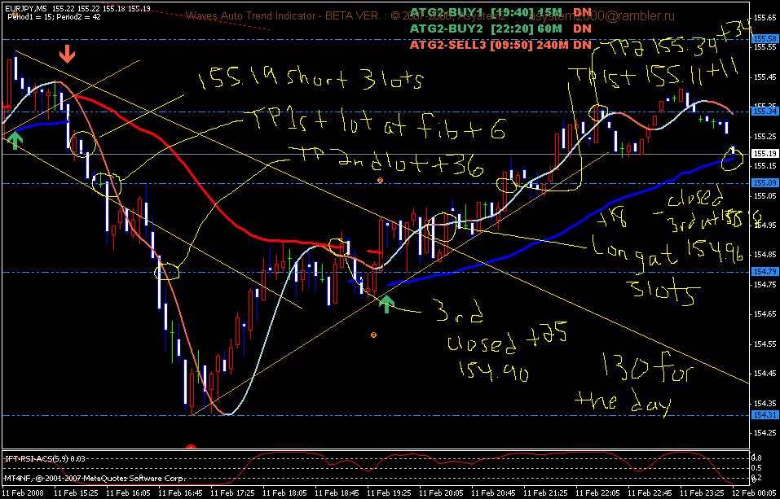Click the orange dot marker below the trendline
This screenshot has width=780, height=499.
373,335
